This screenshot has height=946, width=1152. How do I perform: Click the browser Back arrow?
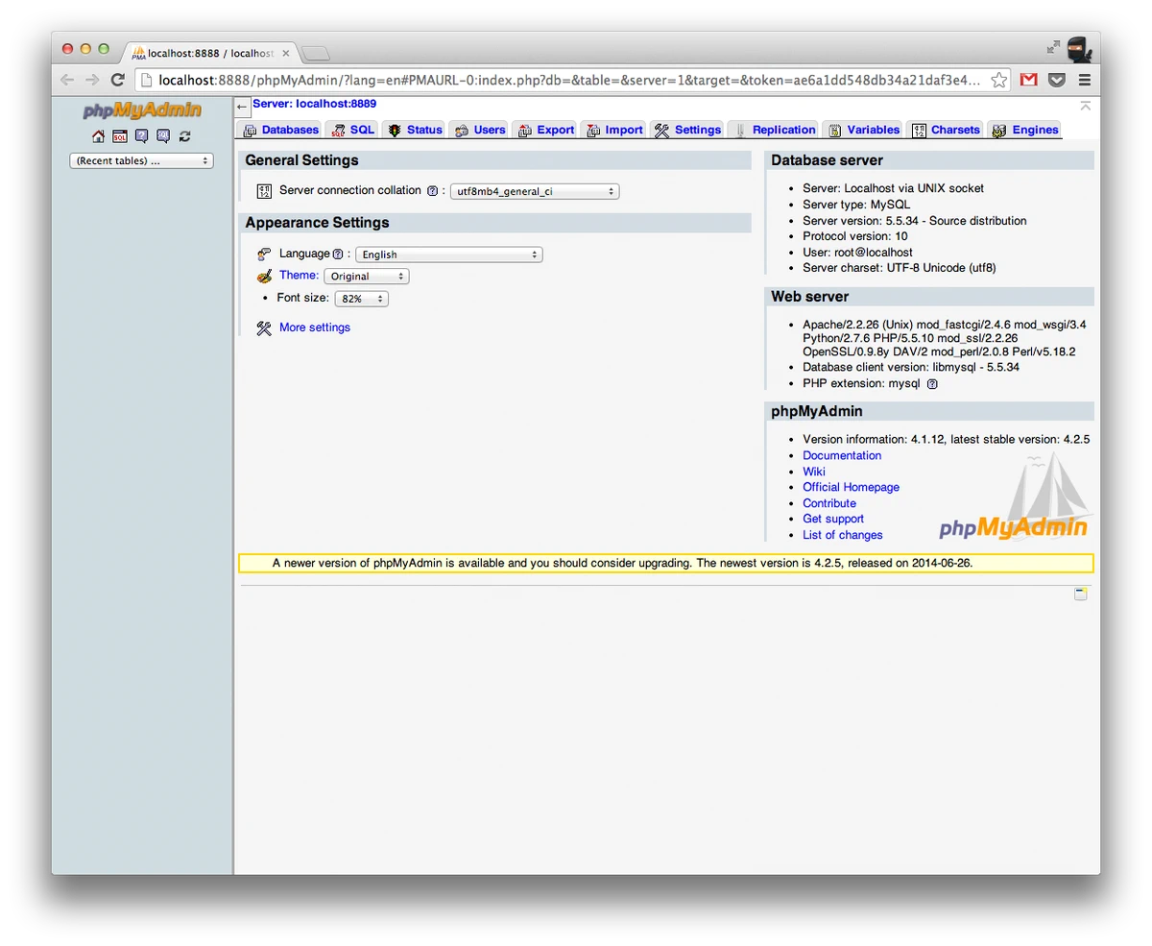(x=66, y=80)
